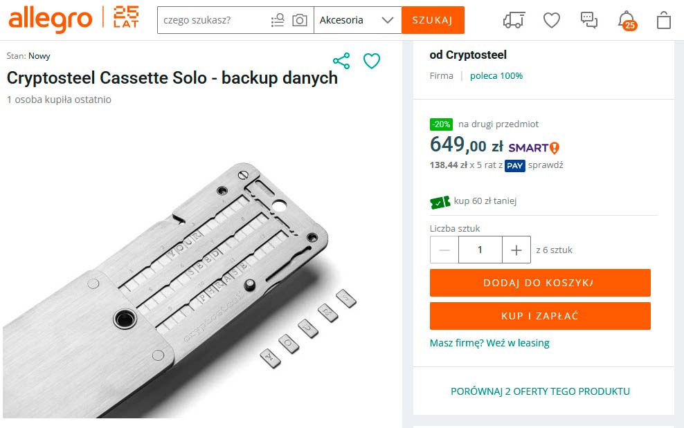Open messages via the chat bubble icon
This screenshot has height=428, width=684.
589,20
